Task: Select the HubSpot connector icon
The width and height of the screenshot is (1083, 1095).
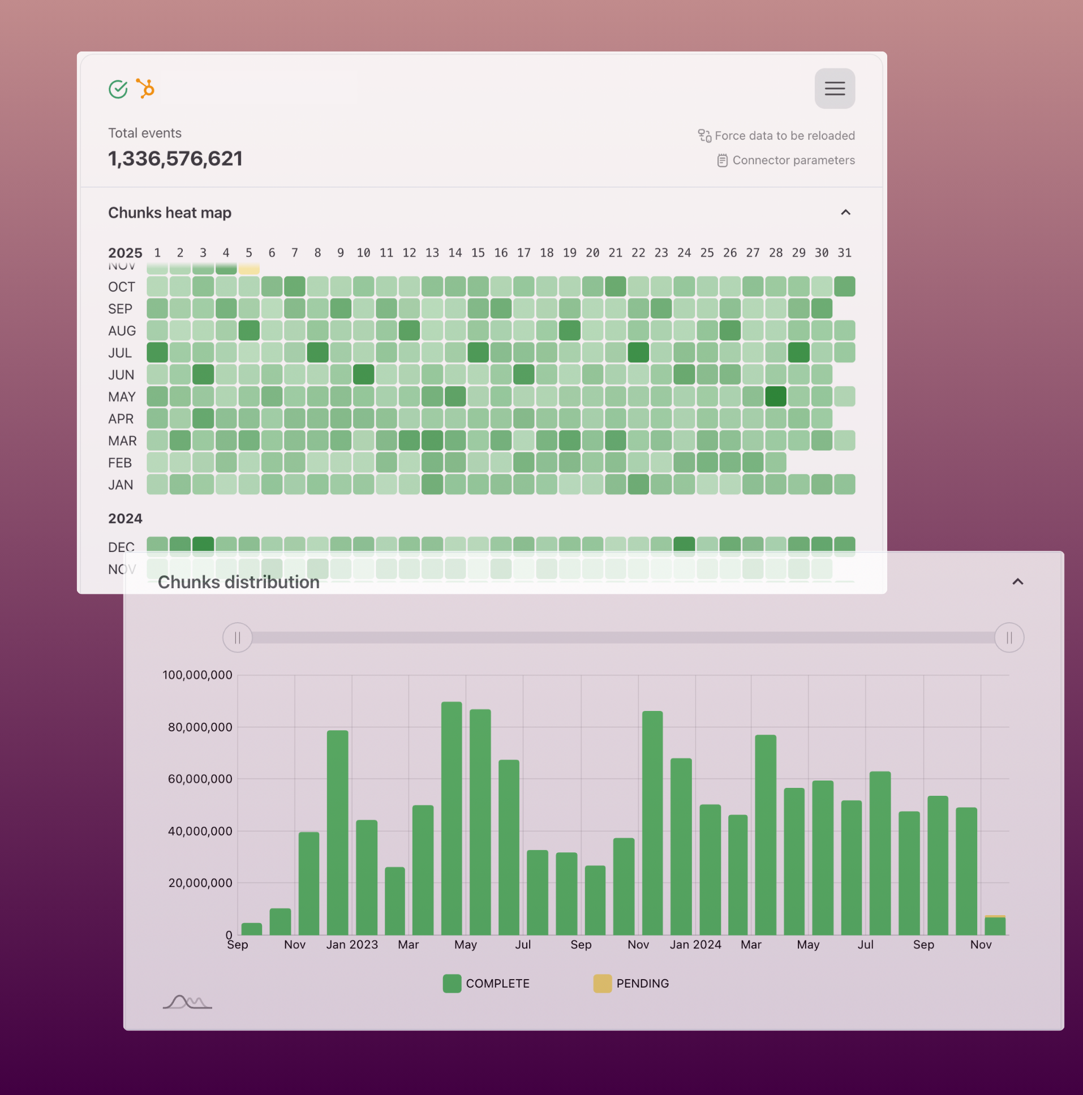Action: (145, 88)
